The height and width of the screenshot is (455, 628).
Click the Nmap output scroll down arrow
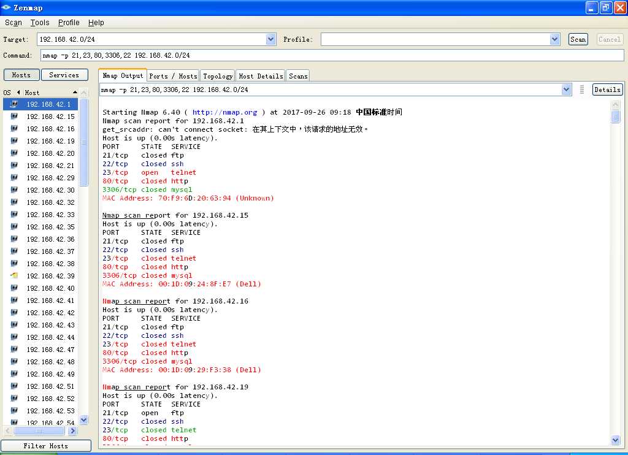click(616, 440)
